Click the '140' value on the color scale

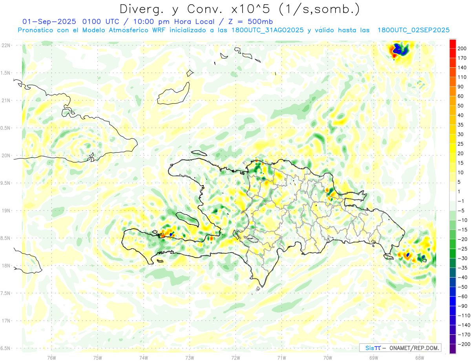(x=462, y=67)
